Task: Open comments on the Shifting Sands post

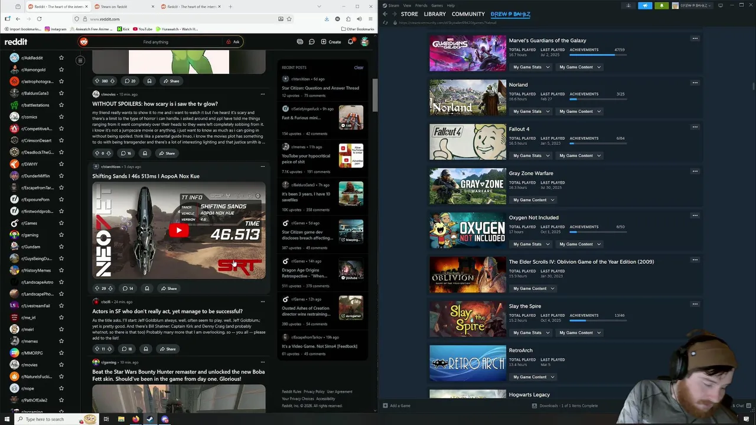Action: coord(128,289)
